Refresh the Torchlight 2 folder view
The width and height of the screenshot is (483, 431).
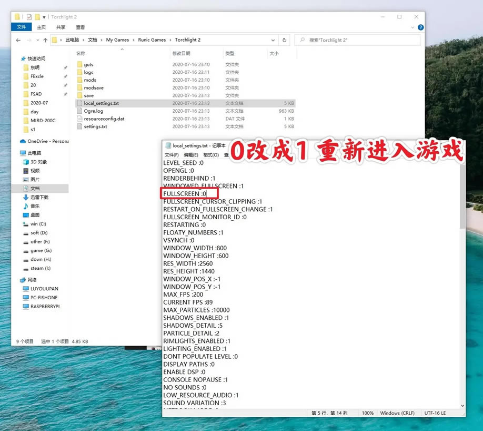285,40
